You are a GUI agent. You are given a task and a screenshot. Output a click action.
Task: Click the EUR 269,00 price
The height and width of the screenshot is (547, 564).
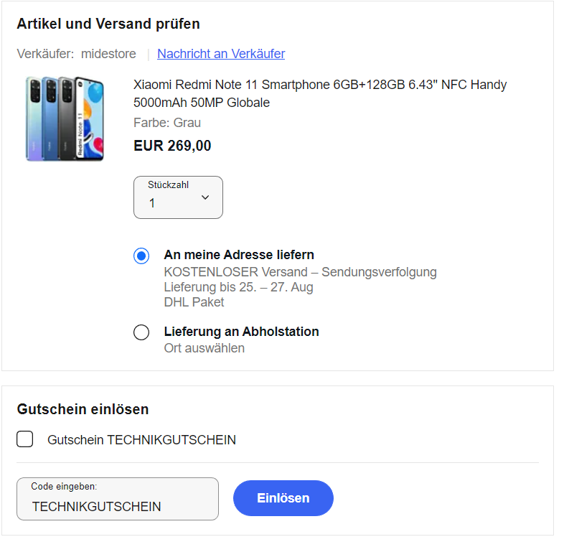click(172, 146)
